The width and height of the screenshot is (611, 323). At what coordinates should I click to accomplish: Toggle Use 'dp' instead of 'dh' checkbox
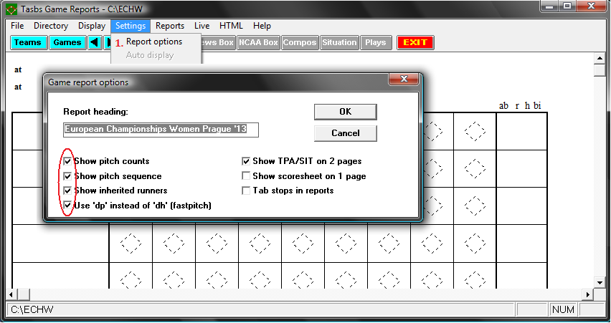coord(68,205)
